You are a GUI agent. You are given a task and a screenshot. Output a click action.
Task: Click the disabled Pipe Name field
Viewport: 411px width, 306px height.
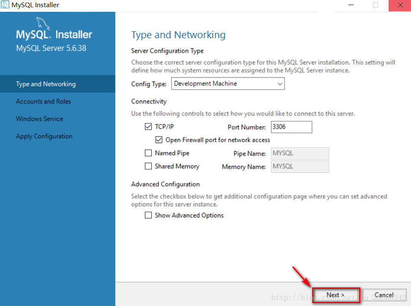point(300,153)
